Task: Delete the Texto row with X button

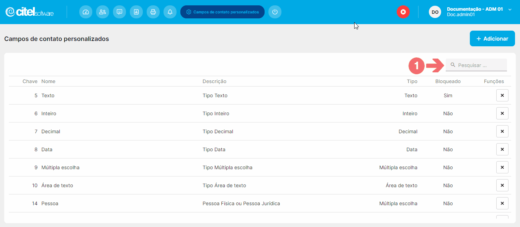Action: (502, 95)
